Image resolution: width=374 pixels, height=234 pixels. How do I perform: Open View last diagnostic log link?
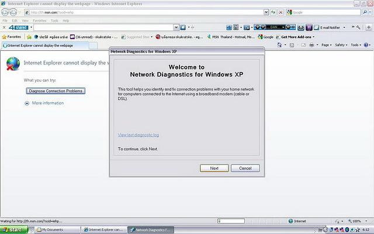coord(138,135)
